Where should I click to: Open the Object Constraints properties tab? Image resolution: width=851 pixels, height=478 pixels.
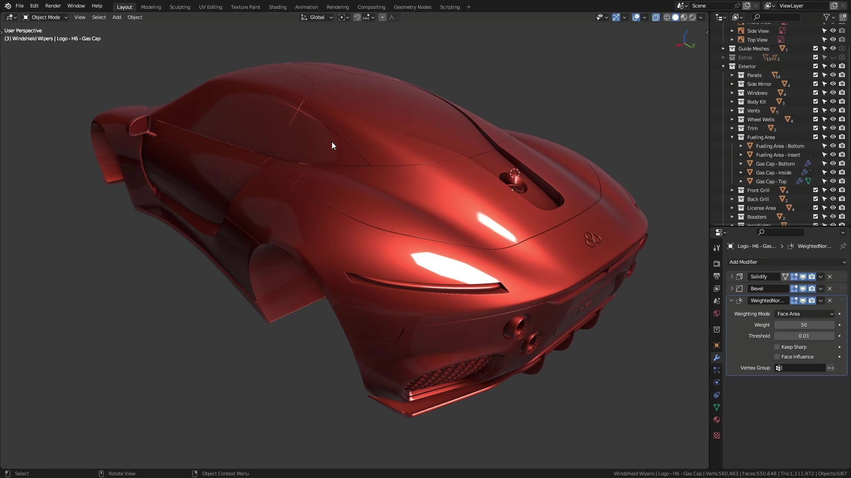coord(717,395)
